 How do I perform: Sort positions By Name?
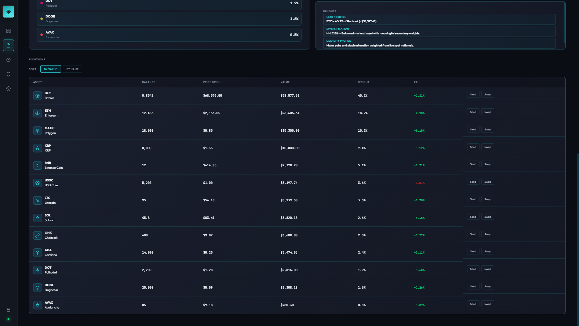[x=72, y=69]
